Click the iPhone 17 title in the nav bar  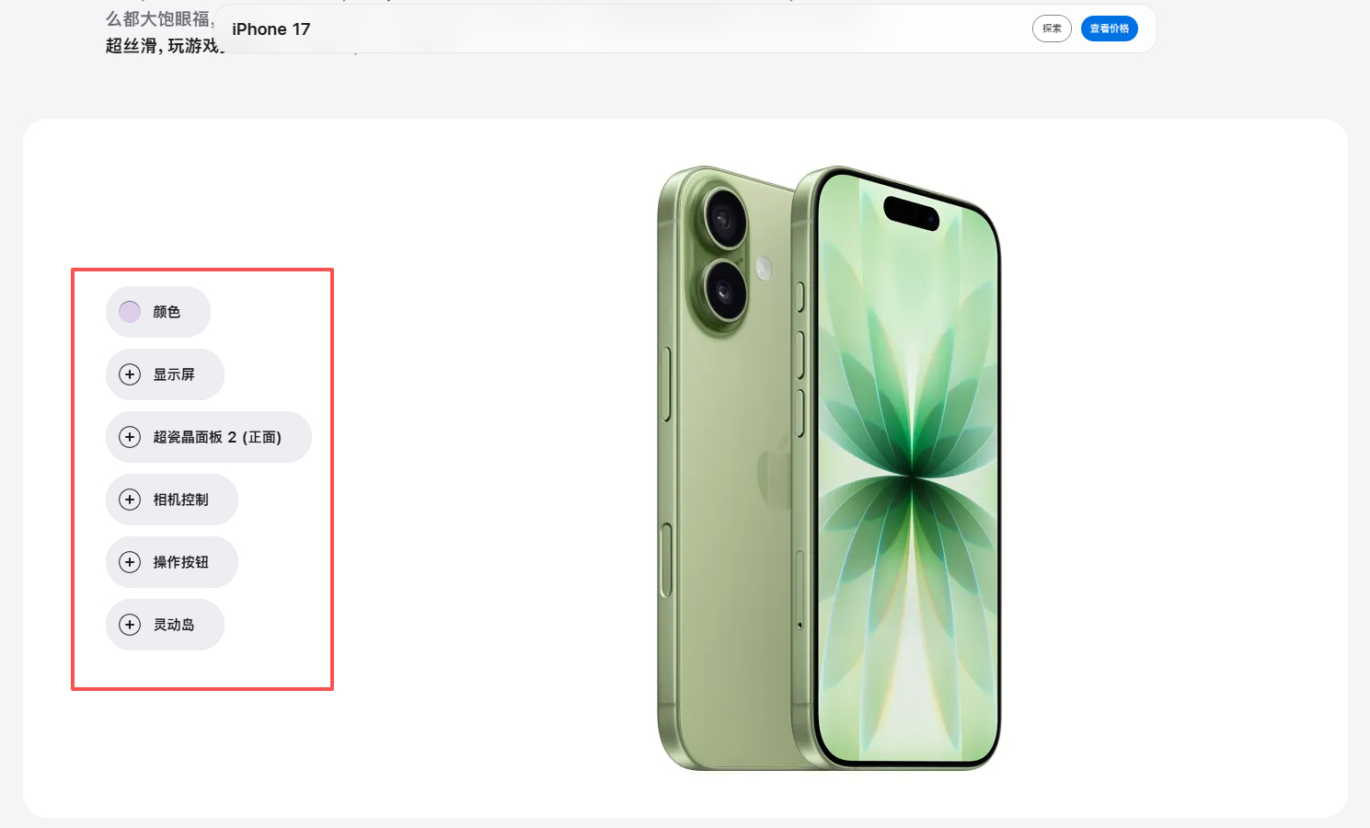[271, 29]
